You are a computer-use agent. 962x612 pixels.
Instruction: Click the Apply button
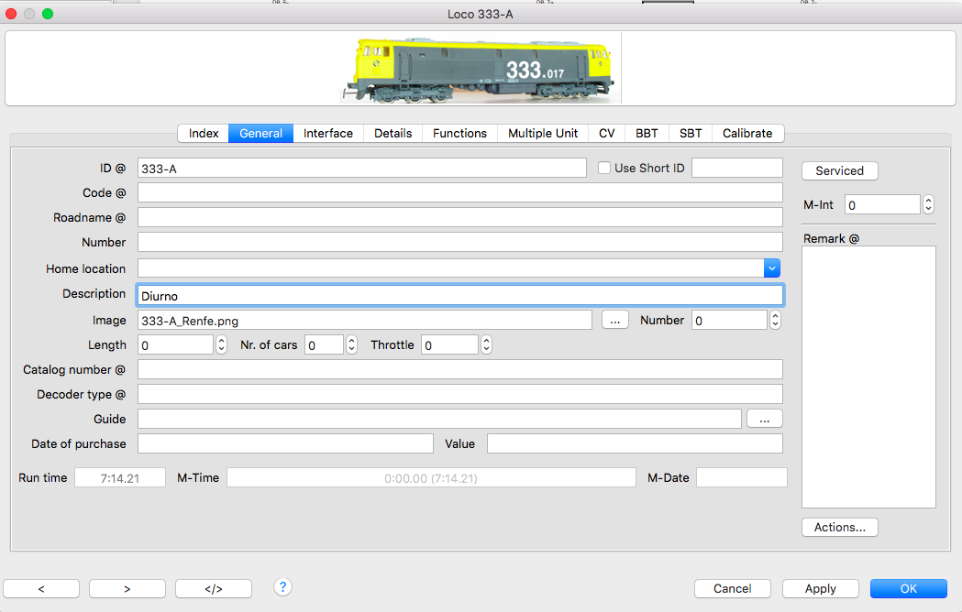coord(820,589)
